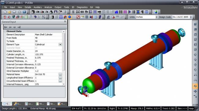Open the Element Type dropdown
Viewport: 199px width, 111px height.
click(60, 45)
